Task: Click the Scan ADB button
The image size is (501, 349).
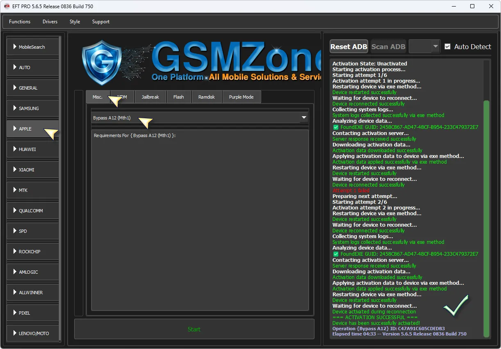Action: (x=388, y=47)
